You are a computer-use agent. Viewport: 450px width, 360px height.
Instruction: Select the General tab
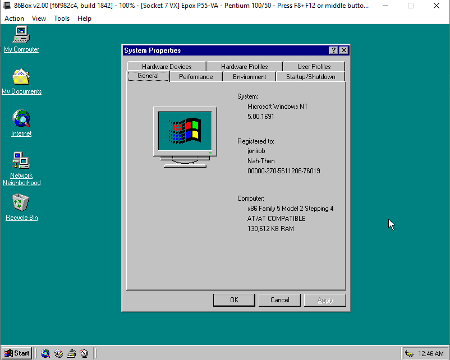(148, 76)
